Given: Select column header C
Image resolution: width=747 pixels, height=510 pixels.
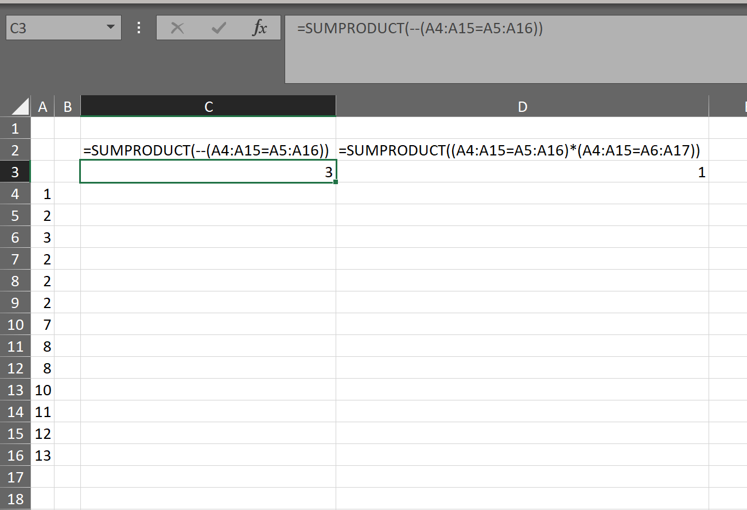Looking at the screenshot, I should (x=208, y=106).
